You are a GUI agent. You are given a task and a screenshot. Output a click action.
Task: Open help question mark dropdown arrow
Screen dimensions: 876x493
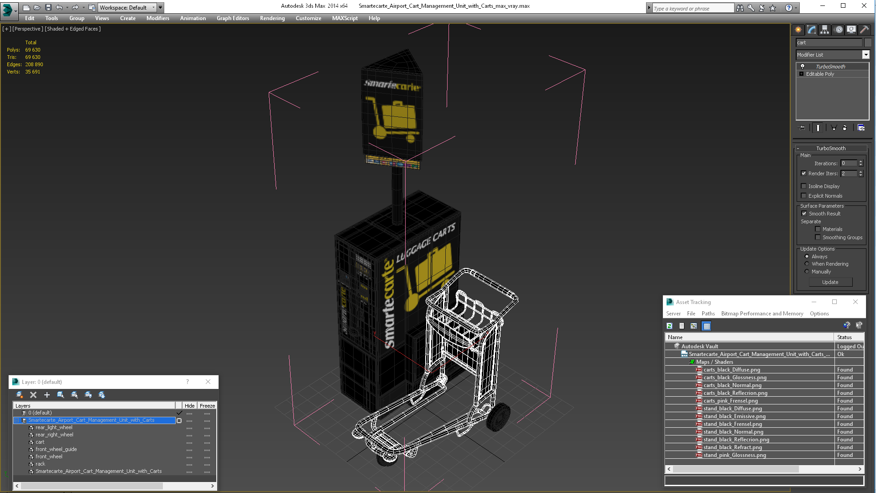(x=796, y=8)
